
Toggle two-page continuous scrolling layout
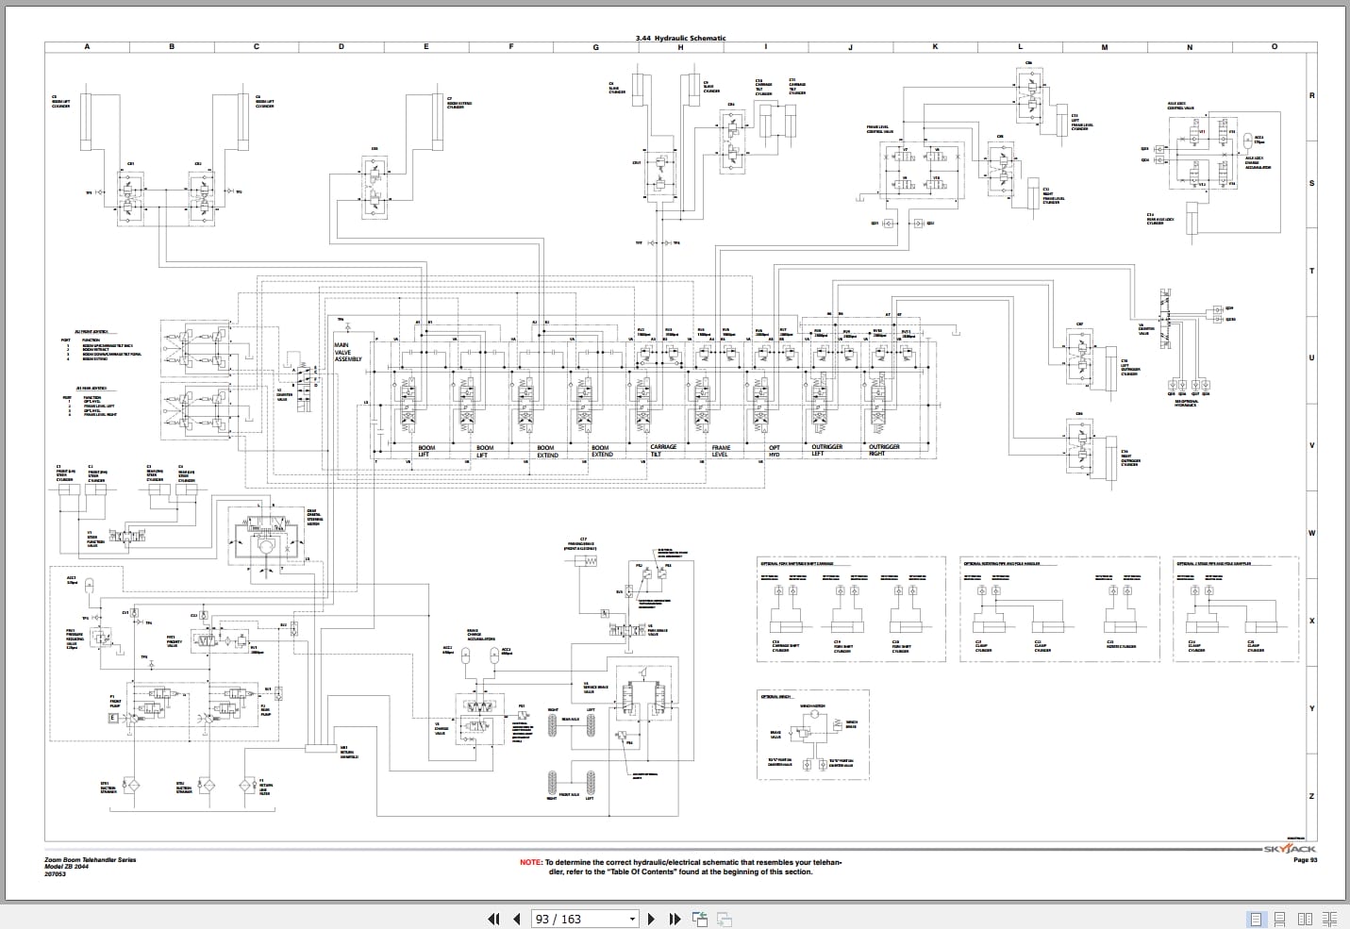(x=1326, y=918)
